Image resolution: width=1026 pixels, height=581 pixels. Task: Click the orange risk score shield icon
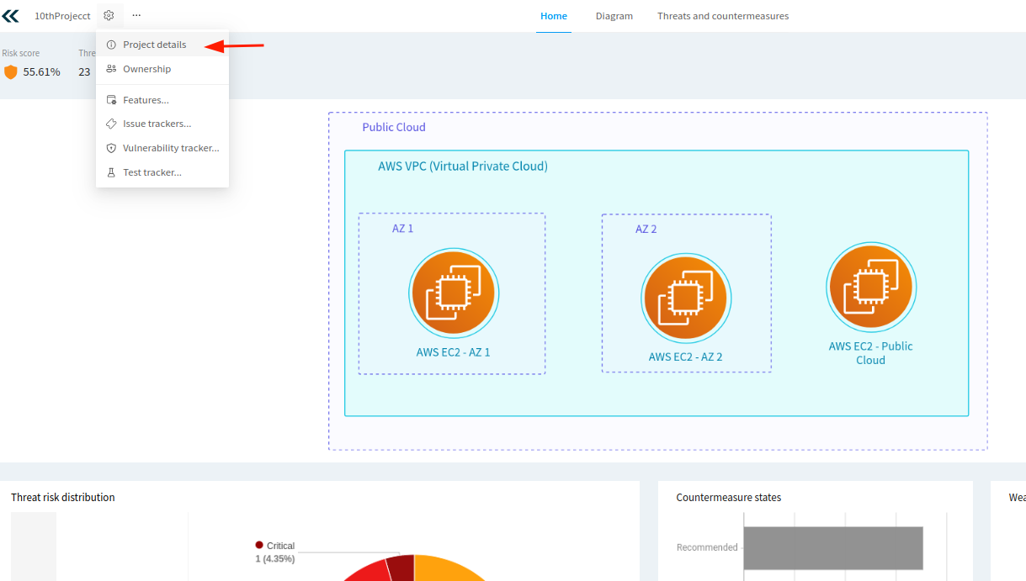coord(11,72)
